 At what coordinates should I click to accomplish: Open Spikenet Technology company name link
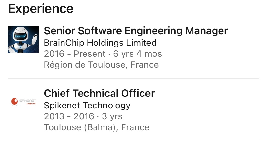87,105
